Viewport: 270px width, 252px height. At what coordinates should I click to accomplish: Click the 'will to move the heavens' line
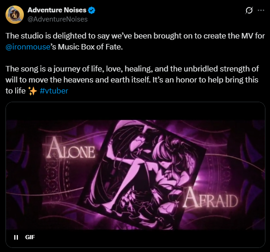pyautogui.click(x=132, y=80)
